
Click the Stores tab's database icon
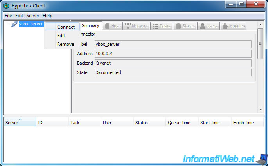pos(178,26)
